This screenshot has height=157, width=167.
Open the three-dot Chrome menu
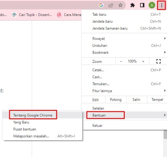click(x=161, y=5)
